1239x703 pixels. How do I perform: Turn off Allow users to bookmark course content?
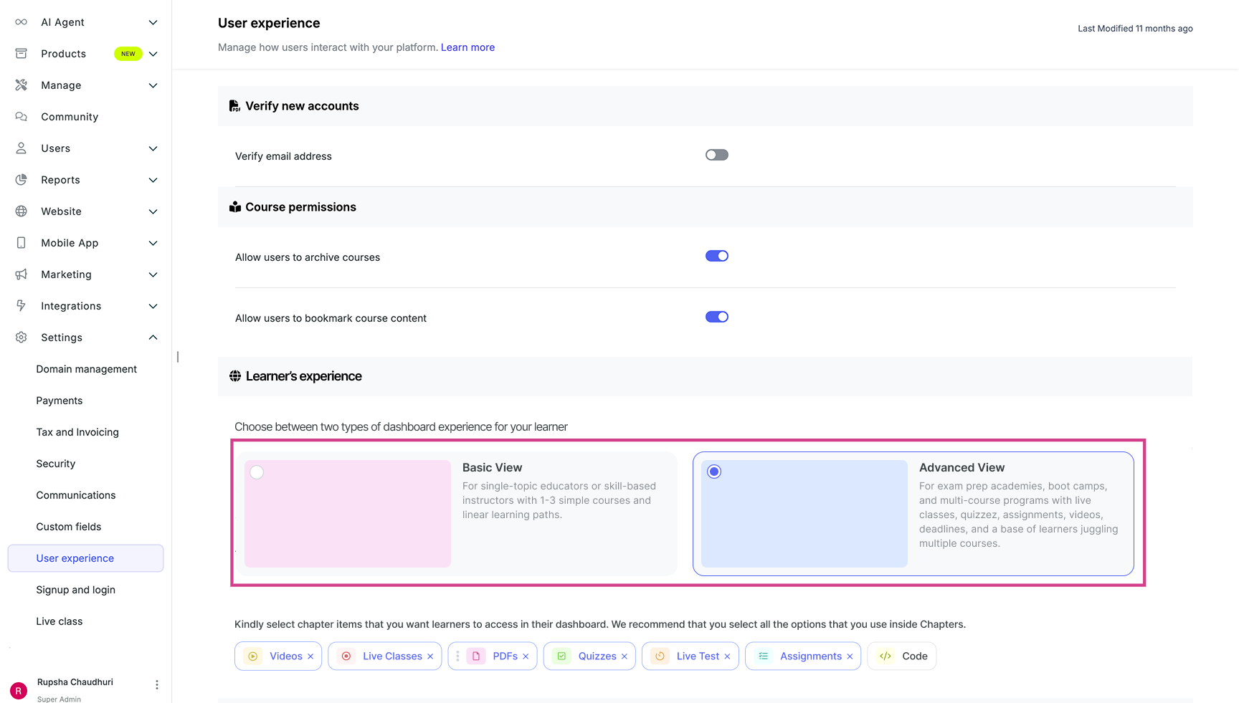[716, 317]
